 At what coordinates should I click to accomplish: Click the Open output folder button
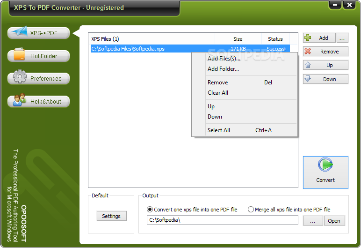334,221
